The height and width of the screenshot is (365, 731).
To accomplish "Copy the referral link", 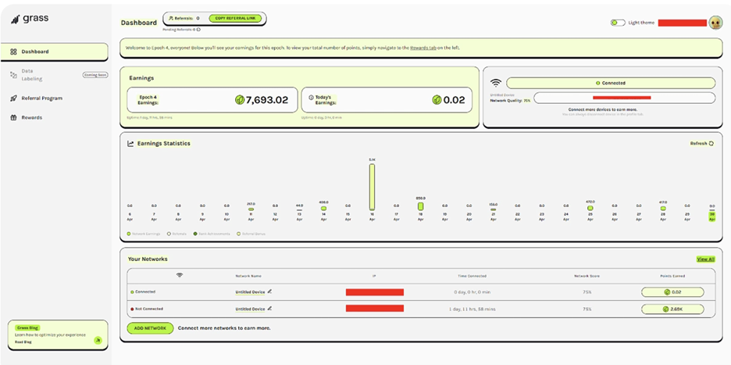I will [x=235, y=18].
